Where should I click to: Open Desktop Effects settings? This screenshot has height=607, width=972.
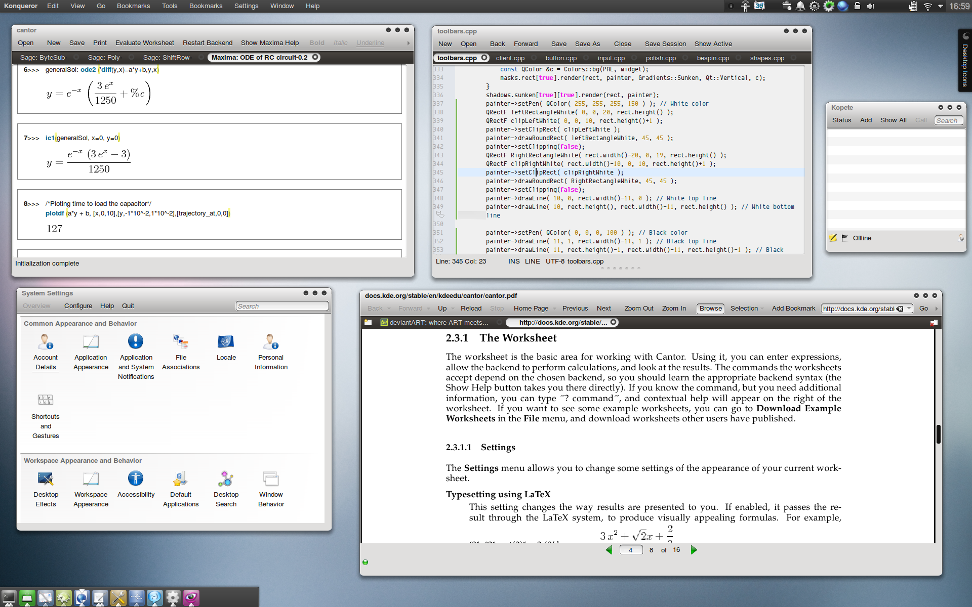click(x=46, y=489)
